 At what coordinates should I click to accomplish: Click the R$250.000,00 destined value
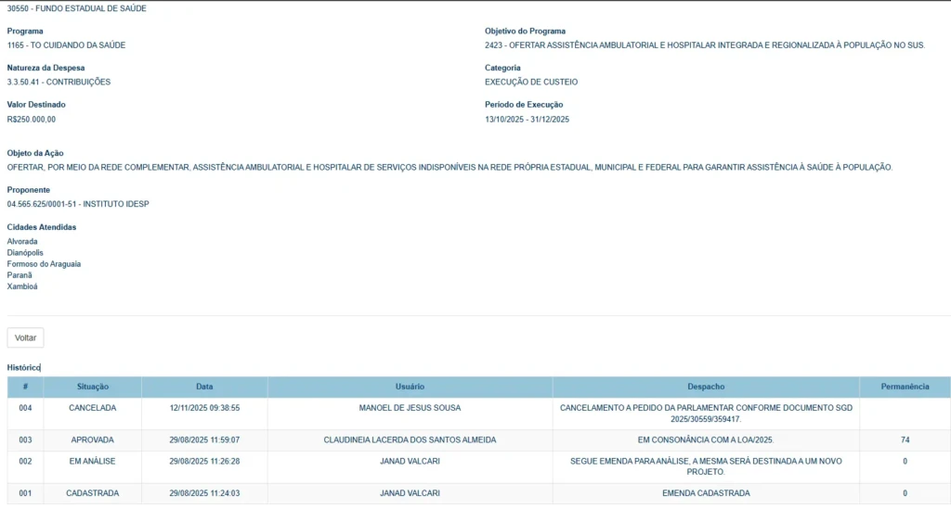point(32,120)
